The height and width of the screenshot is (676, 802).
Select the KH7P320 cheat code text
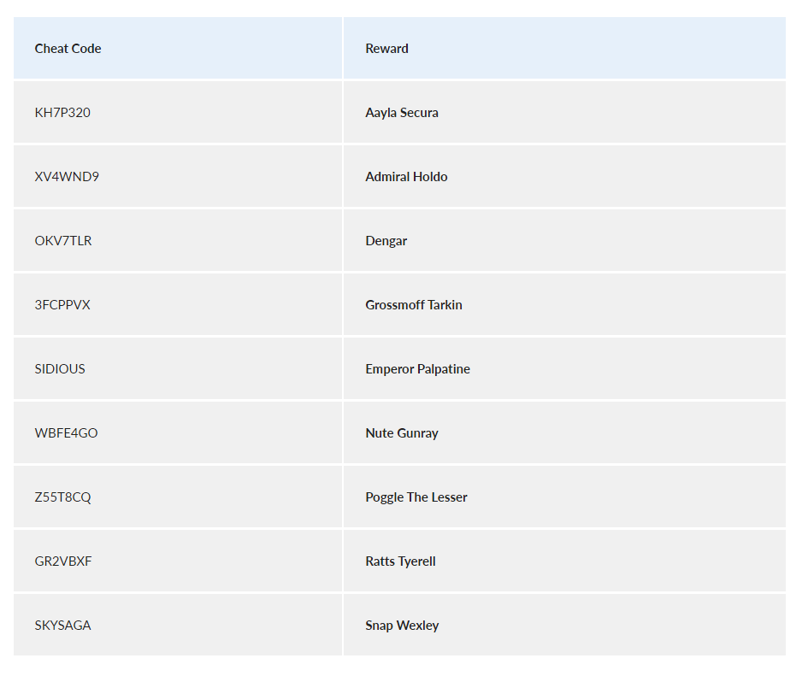(62, 113)
